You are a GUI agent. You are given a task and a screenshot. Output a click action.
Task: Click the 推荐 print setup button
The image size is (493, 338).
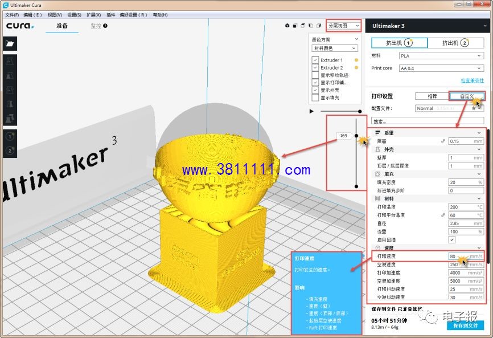coord(432,96)
